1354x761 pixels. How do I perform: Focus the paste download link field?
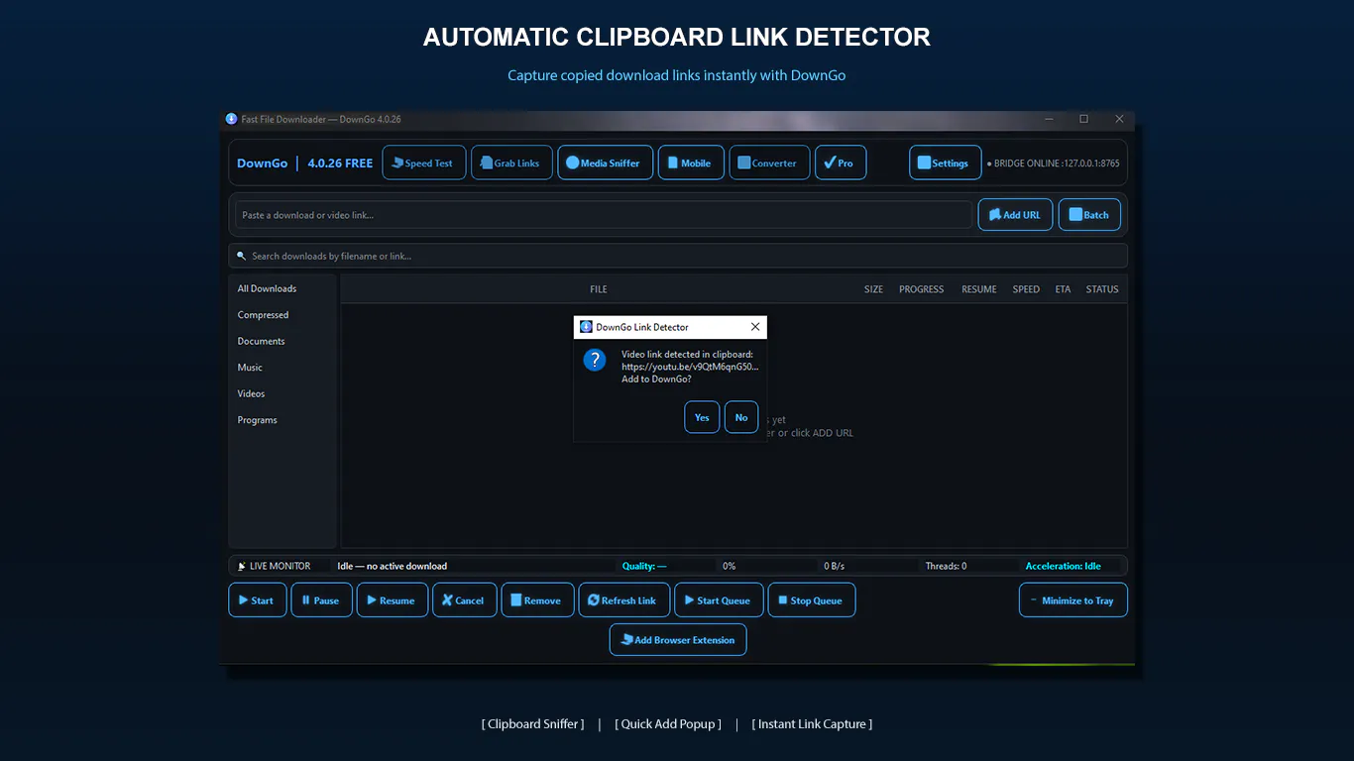pos(604,215)
